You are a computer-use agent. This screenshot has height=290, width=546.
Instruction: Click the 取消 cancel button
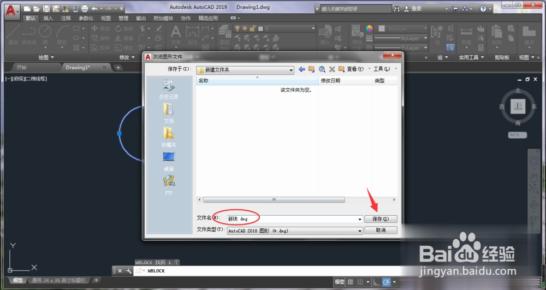381,230
